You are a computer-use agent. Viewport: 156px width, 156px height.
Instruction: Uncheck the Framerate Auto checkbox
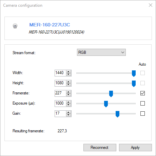pos(142,93)
